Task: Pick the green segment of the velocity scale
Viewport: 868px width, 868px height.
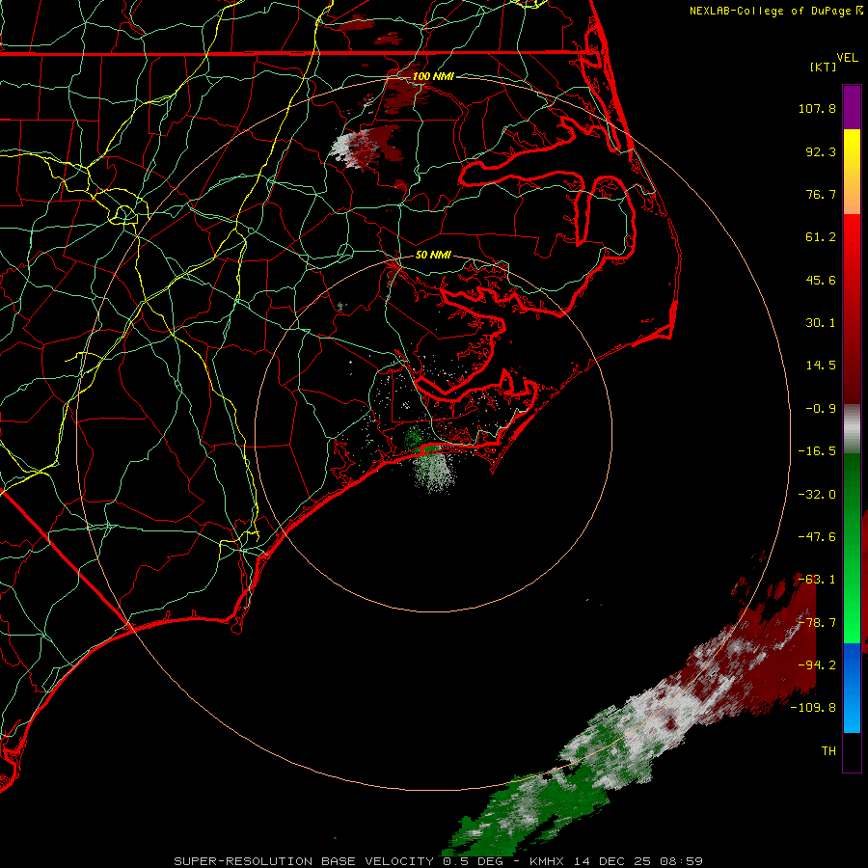Action: pyautogui.click(x=852, y=548)
